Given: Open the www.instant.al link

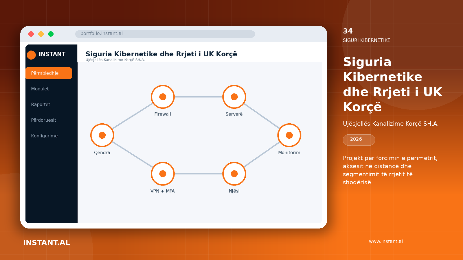Looking at the screenshot, I should (x=386, y=242).
